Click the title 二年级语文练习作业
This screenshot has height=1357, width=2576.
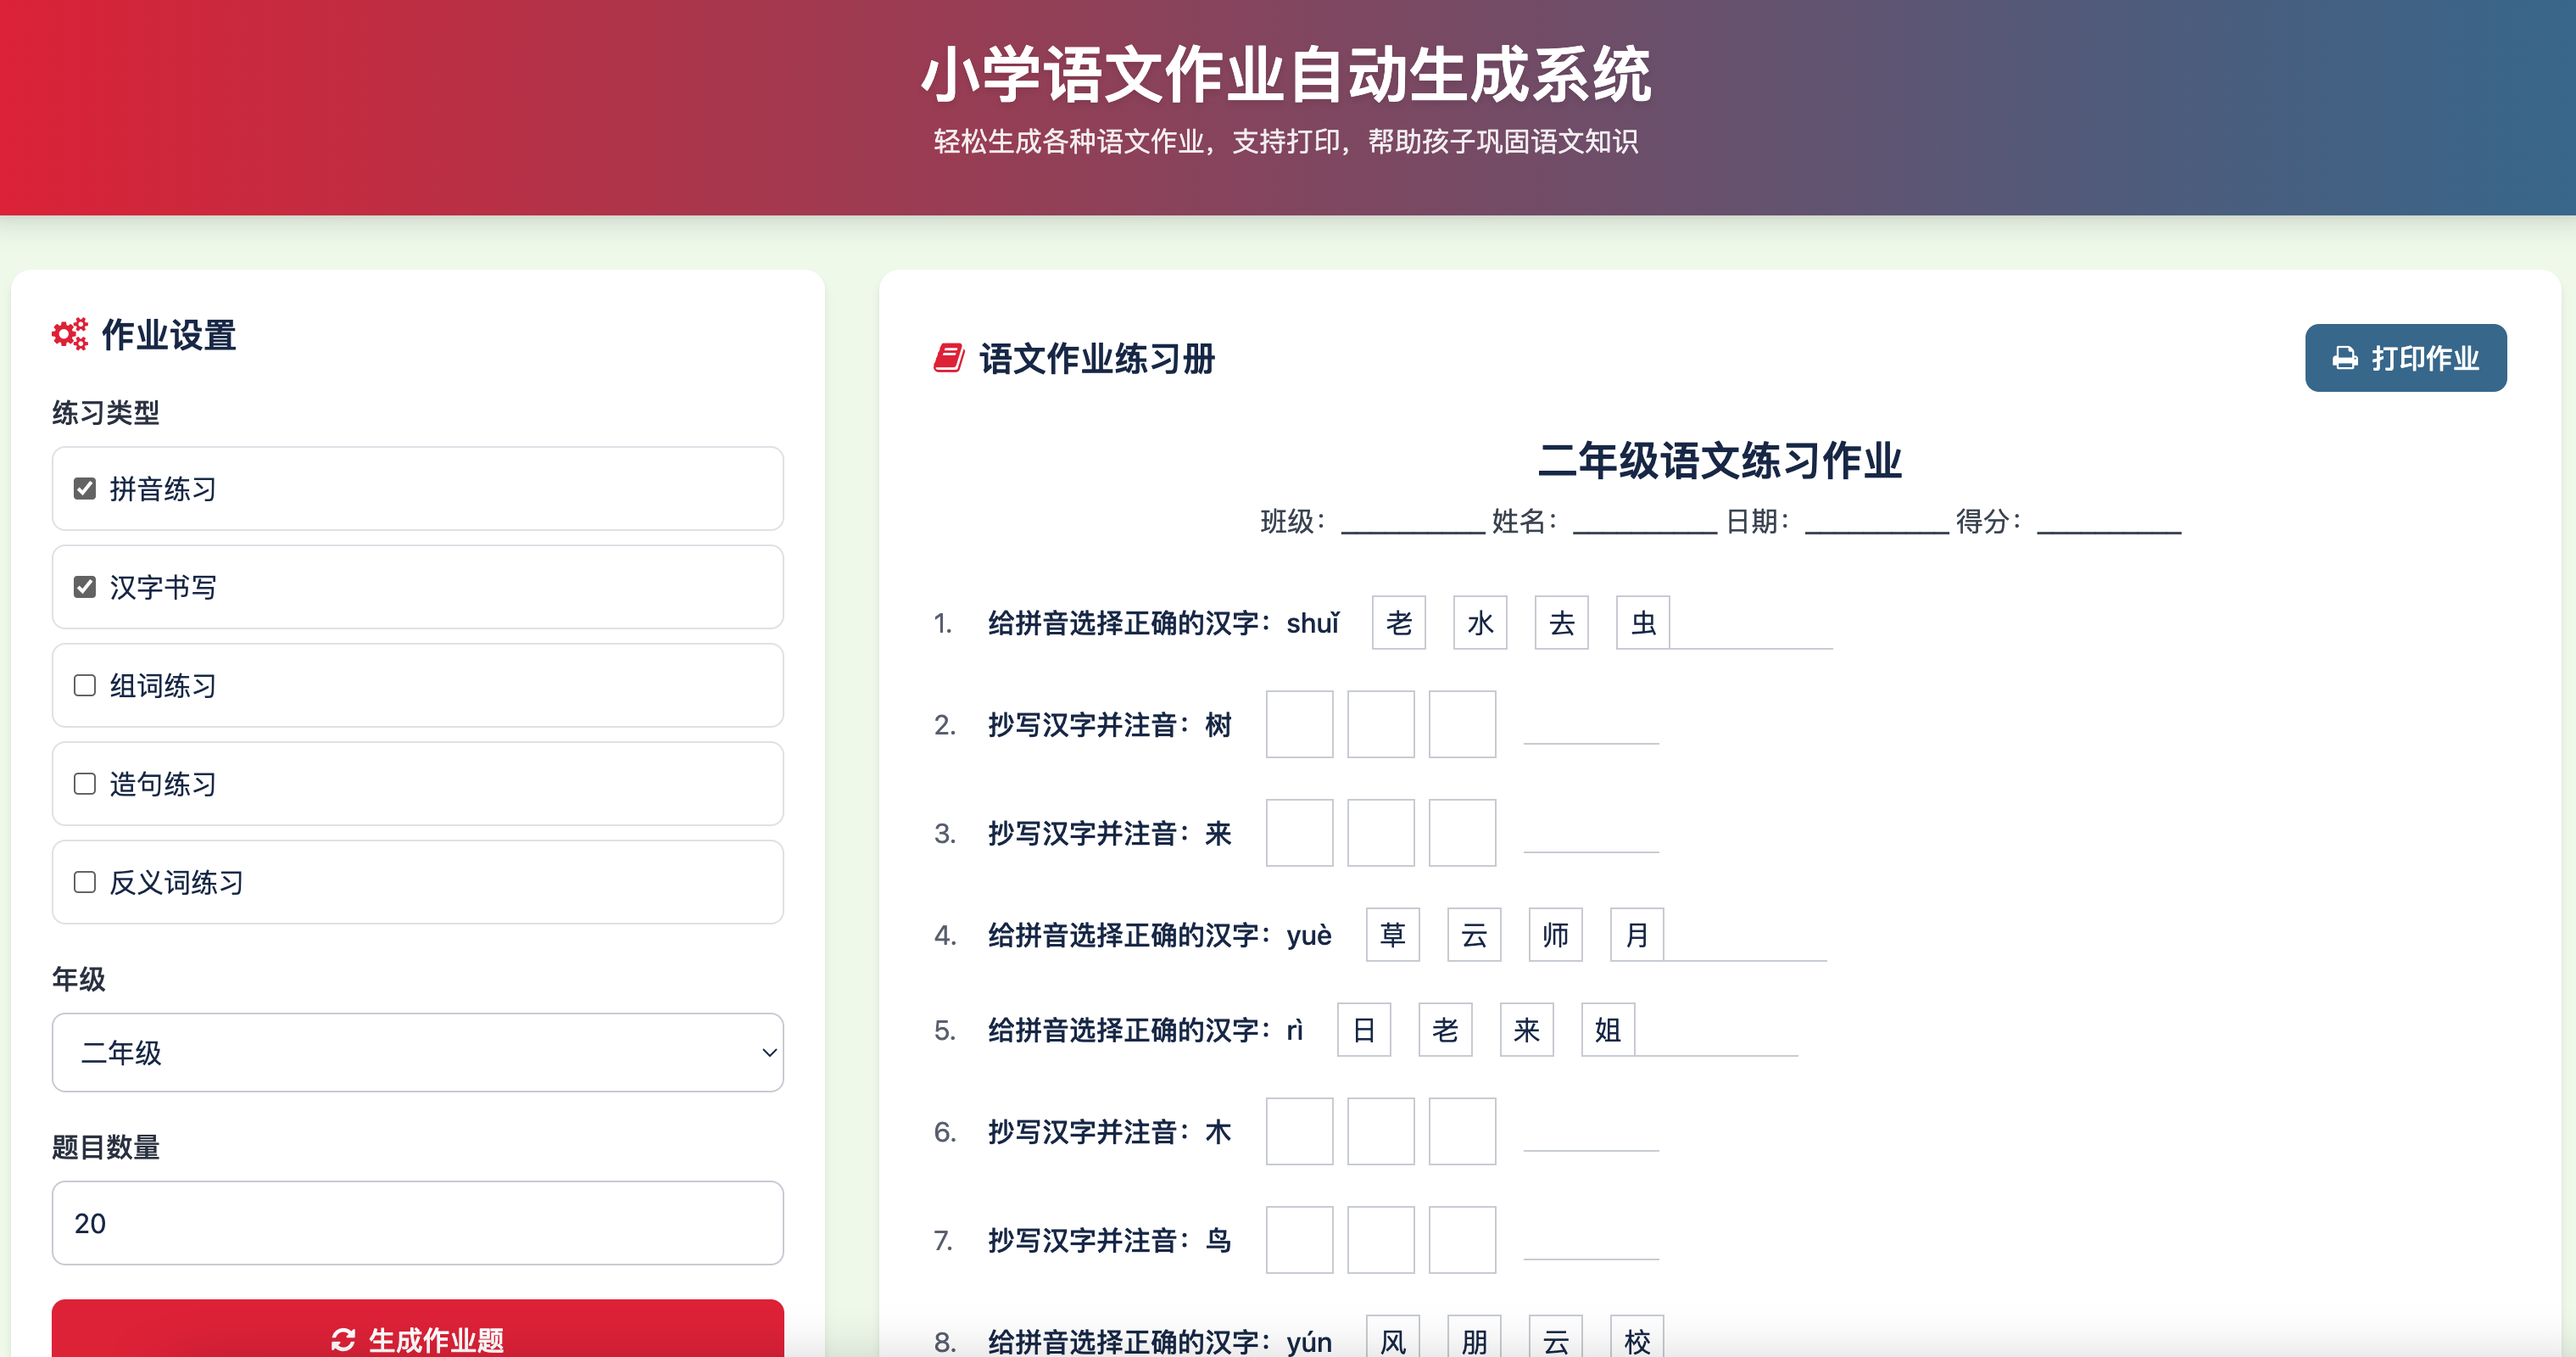click(x=1719, y=460)
